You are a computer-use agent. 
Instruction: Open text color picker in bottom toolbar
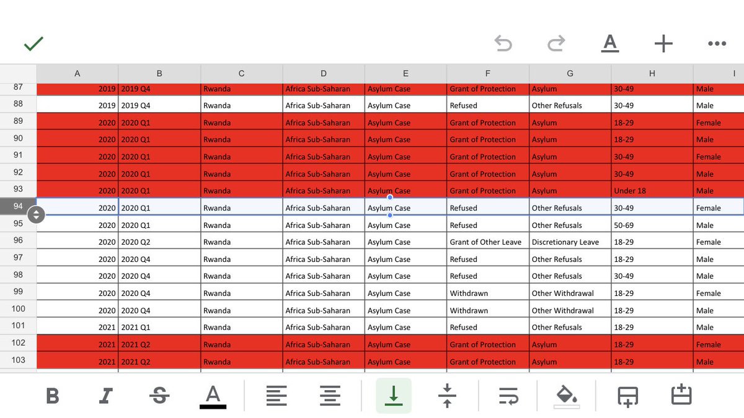[213, 396]
